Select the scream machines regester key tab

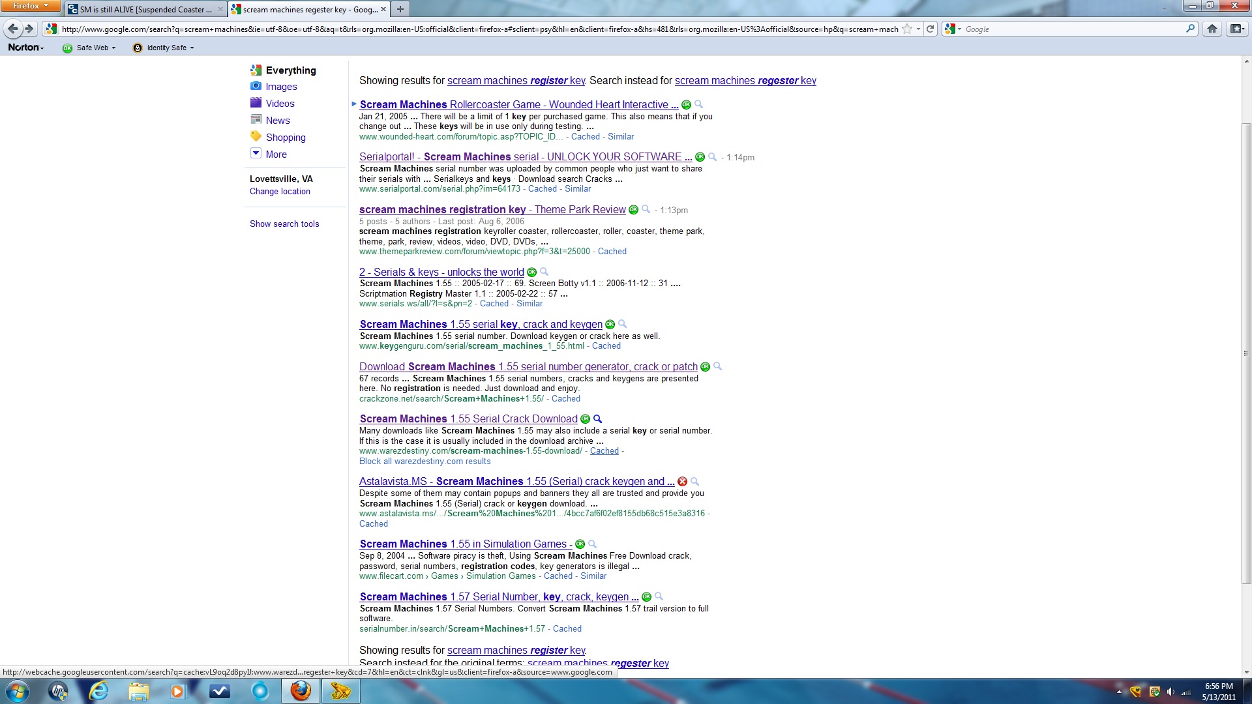pos(309,9)
